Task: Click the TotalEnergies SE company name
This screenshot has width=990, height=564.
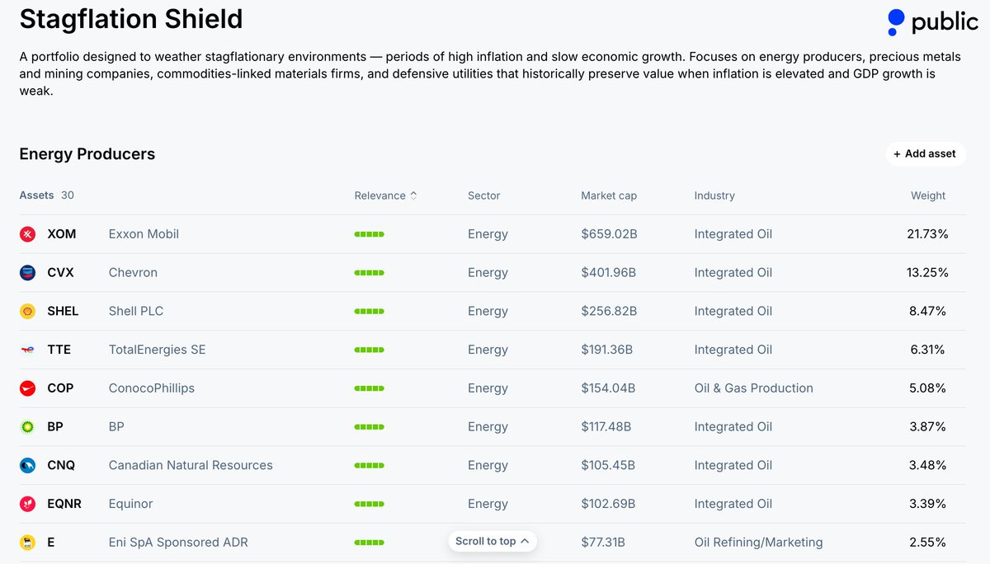Action: [x=158, y=350]
